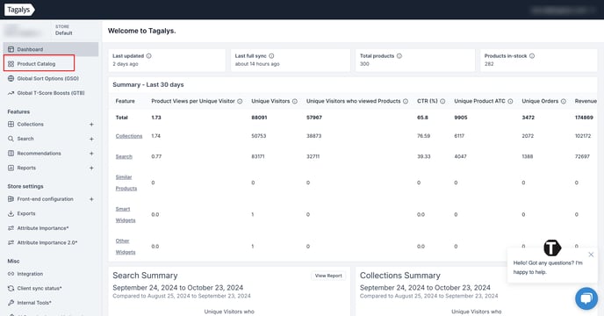The height and width of the screenshot is (316, 604).
Task: Expand the Search menu plus sign
Action: click(x=91, y=139)
